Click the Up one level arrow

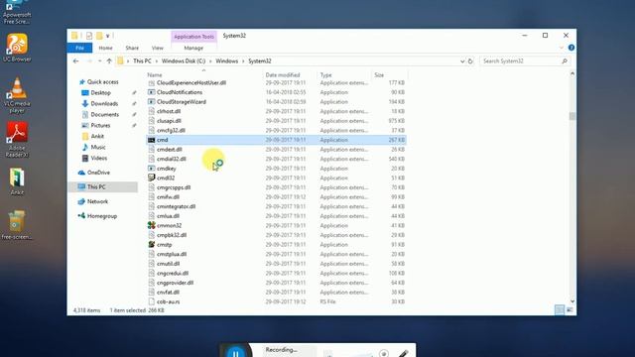(x=109, y=61)
